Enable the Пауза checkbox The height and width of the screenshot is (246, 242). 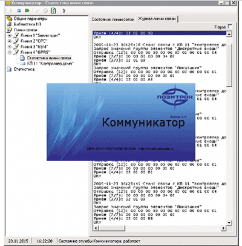tap(229, 27)
